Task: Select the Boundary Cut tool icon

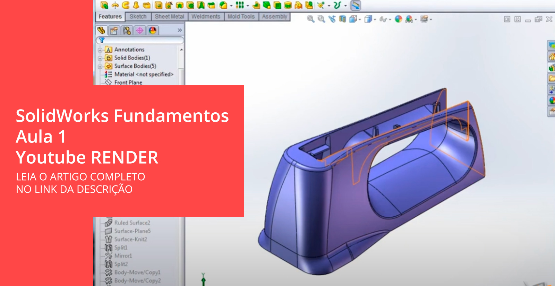Action: [x=211, y=5]
